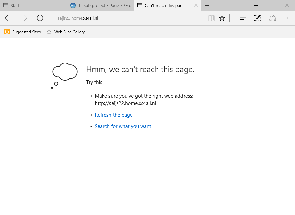Viewport: 295px width, 215px height.
Task: Click the forward navigation arrow
Action: point(24,18)
